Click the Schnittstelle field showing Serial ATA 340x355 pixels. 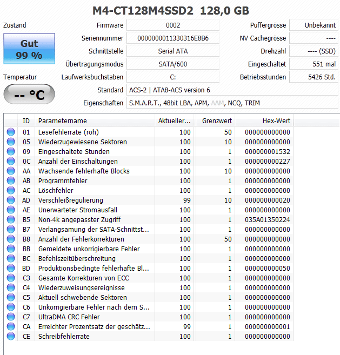(173, 51)
